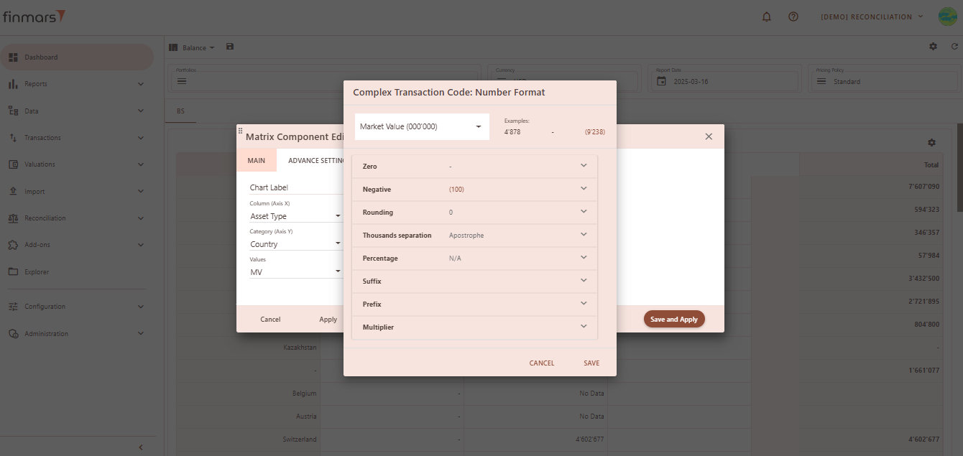Click the matrix widget gear icon
The width and height of the screenshot is (963, 456).
(931, 143)
